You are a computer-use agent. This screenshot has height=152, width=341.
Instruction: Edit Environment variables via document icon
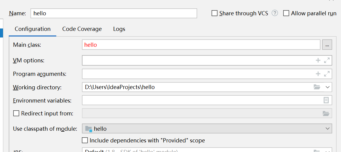tap(326, 100)
